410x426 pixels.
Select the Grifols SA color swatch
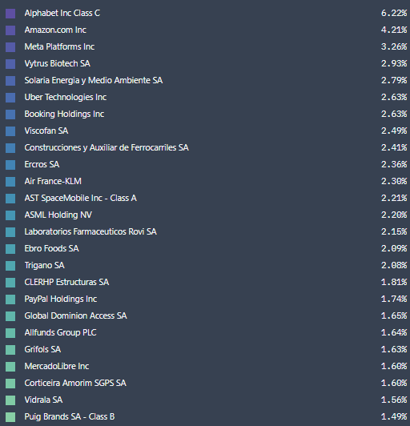10,350
